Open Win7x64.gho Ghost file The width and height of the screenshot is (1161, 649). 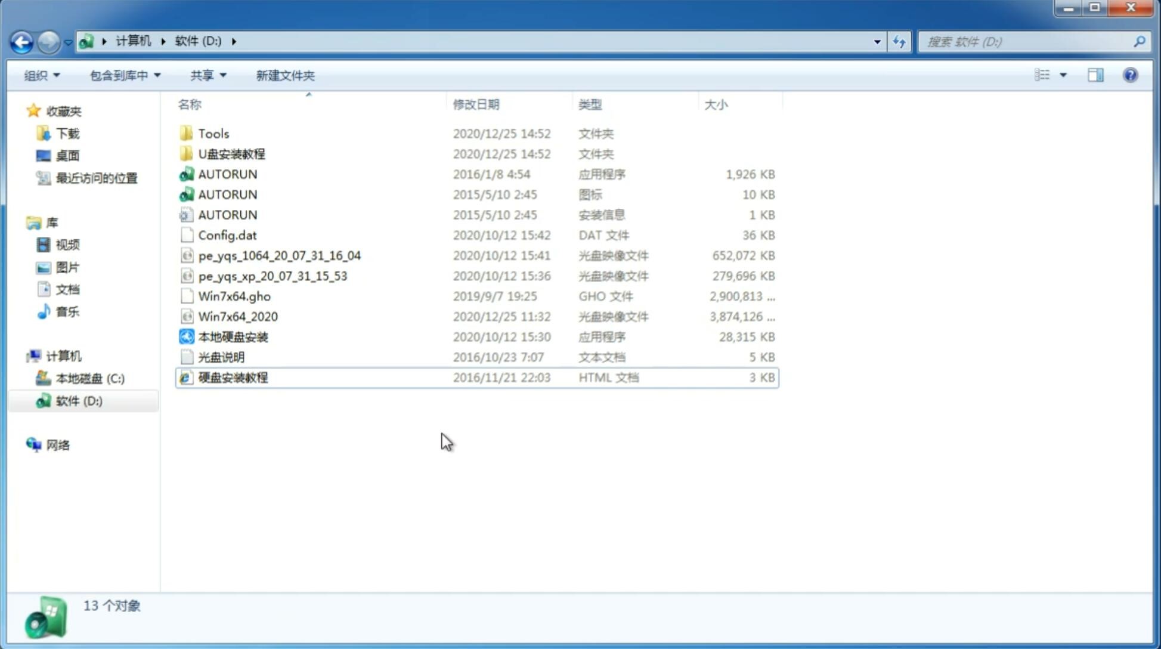(234, 296)
